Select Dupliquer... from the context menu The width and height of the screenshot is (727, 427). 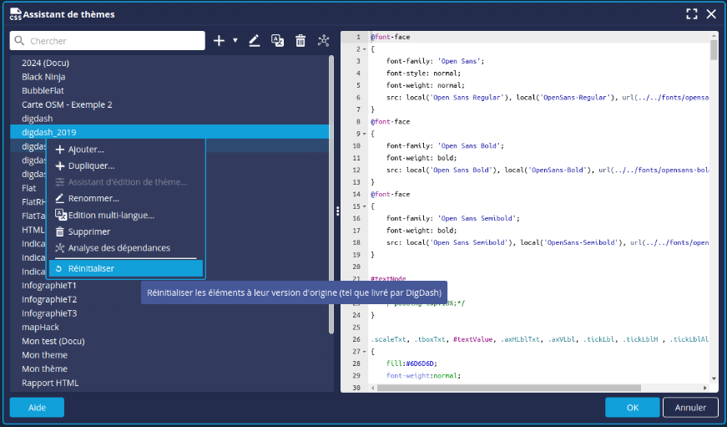tap(91, 165)
